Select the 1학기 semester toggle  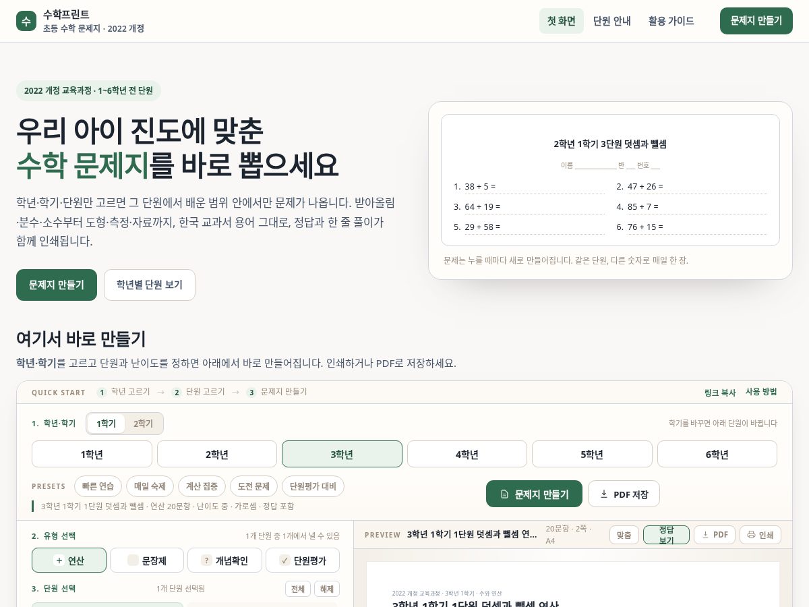106,424
